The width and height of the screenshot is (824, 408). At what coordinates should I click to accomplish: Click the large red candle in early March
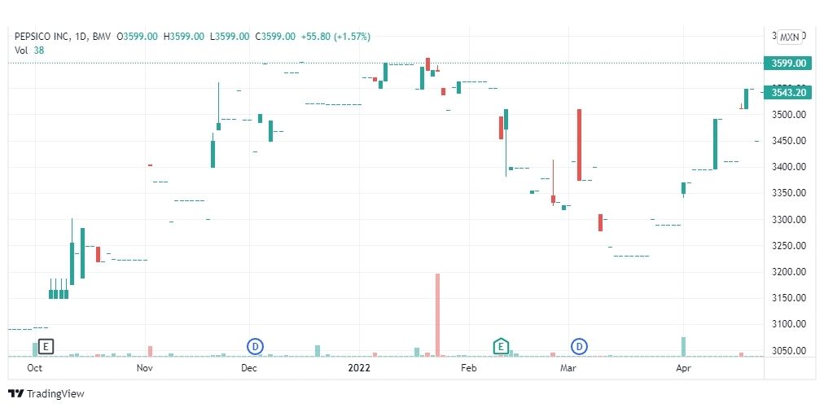pyautogui.click(x=579, y=145)
